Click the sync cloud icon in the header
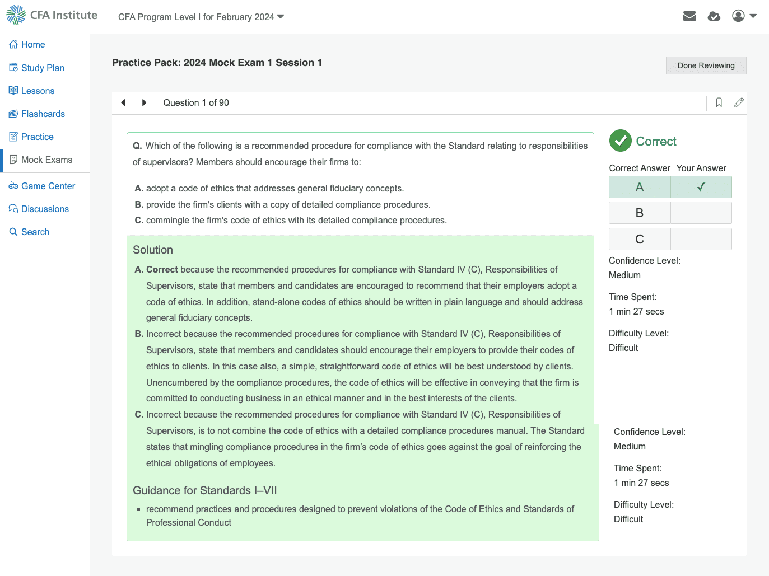Viewport: 769px width, 576px height. point(714,16)
